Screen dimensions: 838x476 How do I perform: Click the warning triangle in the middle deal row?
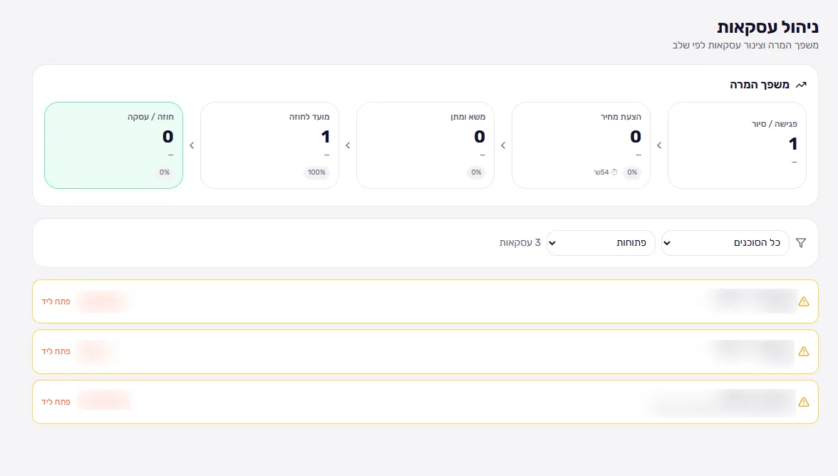803,351
